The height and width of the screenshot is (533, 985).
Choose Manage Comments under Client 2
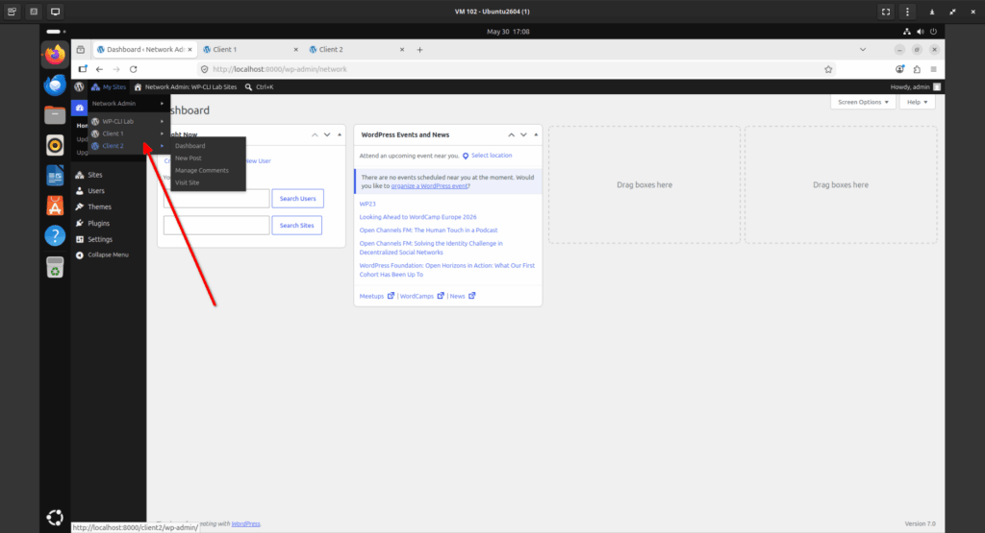tap(202, 171)
